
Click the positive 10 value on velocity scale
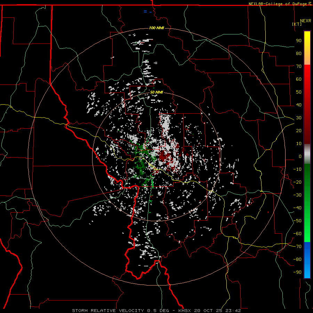point(299,144)
